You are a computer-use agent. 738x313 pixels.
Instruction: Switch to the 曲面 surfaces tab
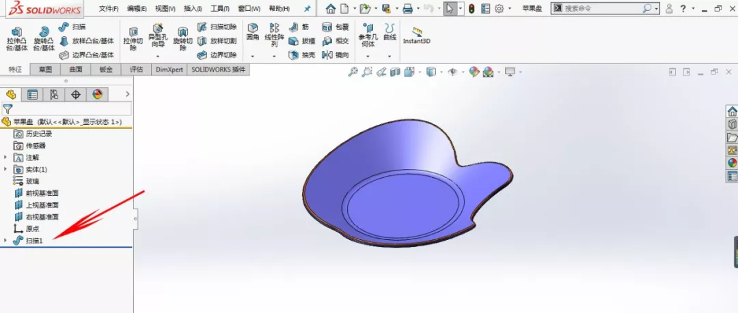75,70
